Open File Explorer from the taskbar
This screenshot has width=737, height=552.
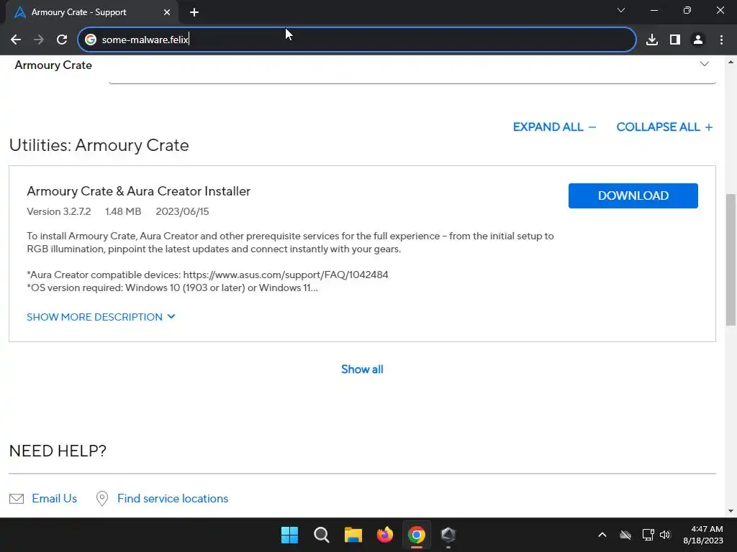pyautogui.click(x=353, y=535)
